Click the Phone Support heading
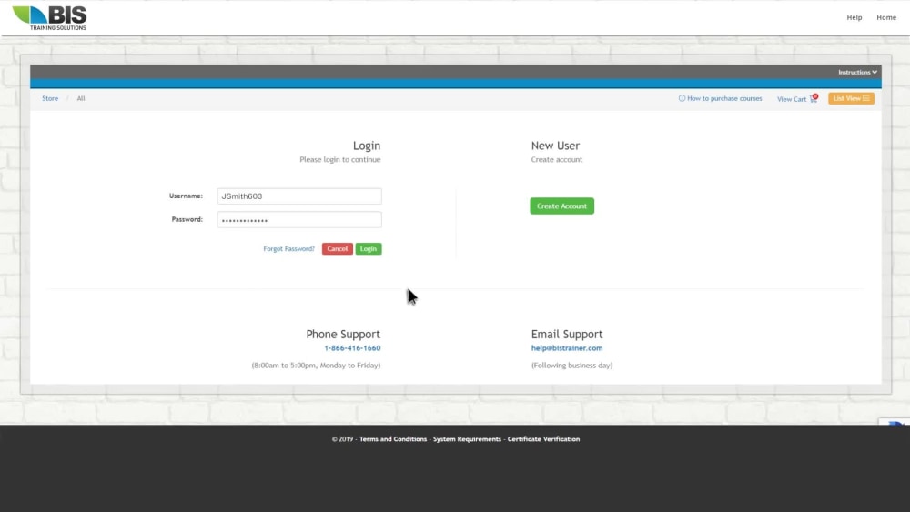The height and width of the screenshot is (512, 910). coord(343,335)
